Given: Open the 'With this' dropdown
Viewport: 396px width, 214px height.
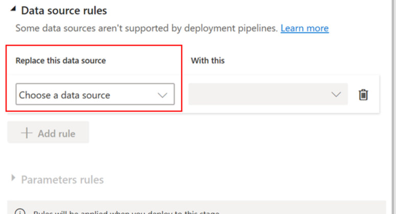Looking at the screenshot, I should [268, 95].
